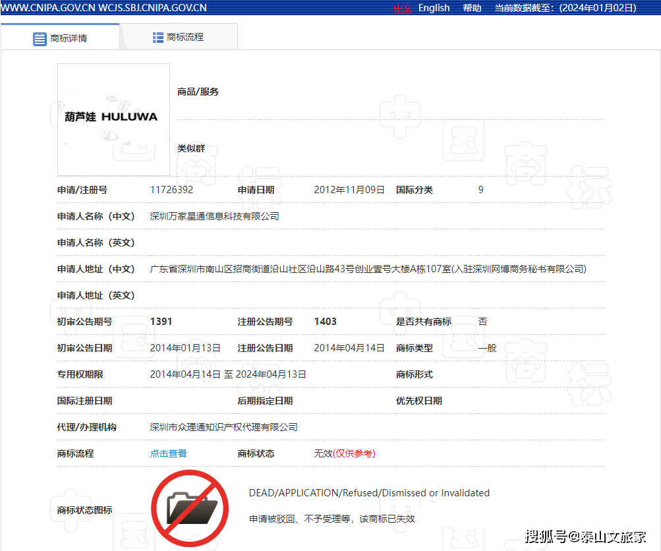The width and height of the screenshot is (661, 551).
Task: Select the 专用权期限 field label
Action: 80,374
